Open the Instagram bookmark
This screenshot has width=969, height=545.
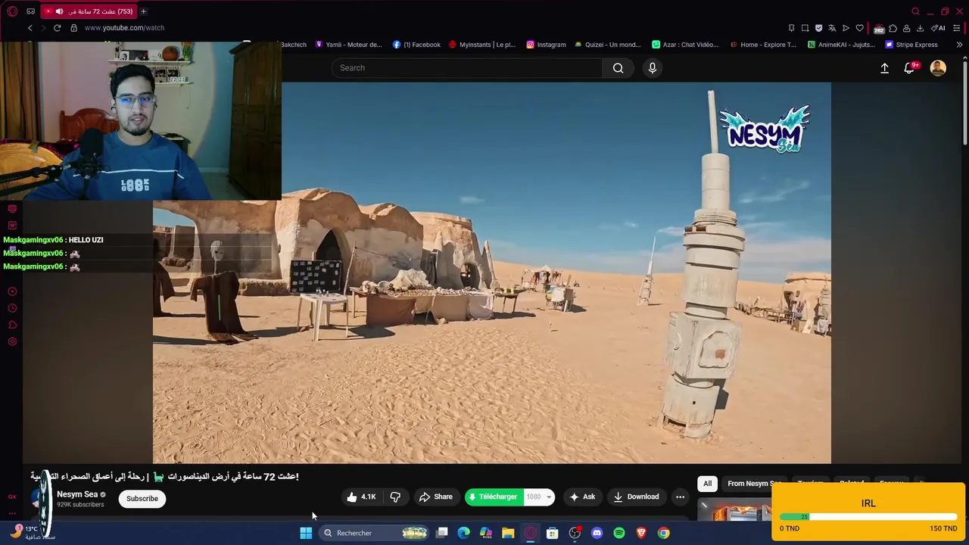546,45
